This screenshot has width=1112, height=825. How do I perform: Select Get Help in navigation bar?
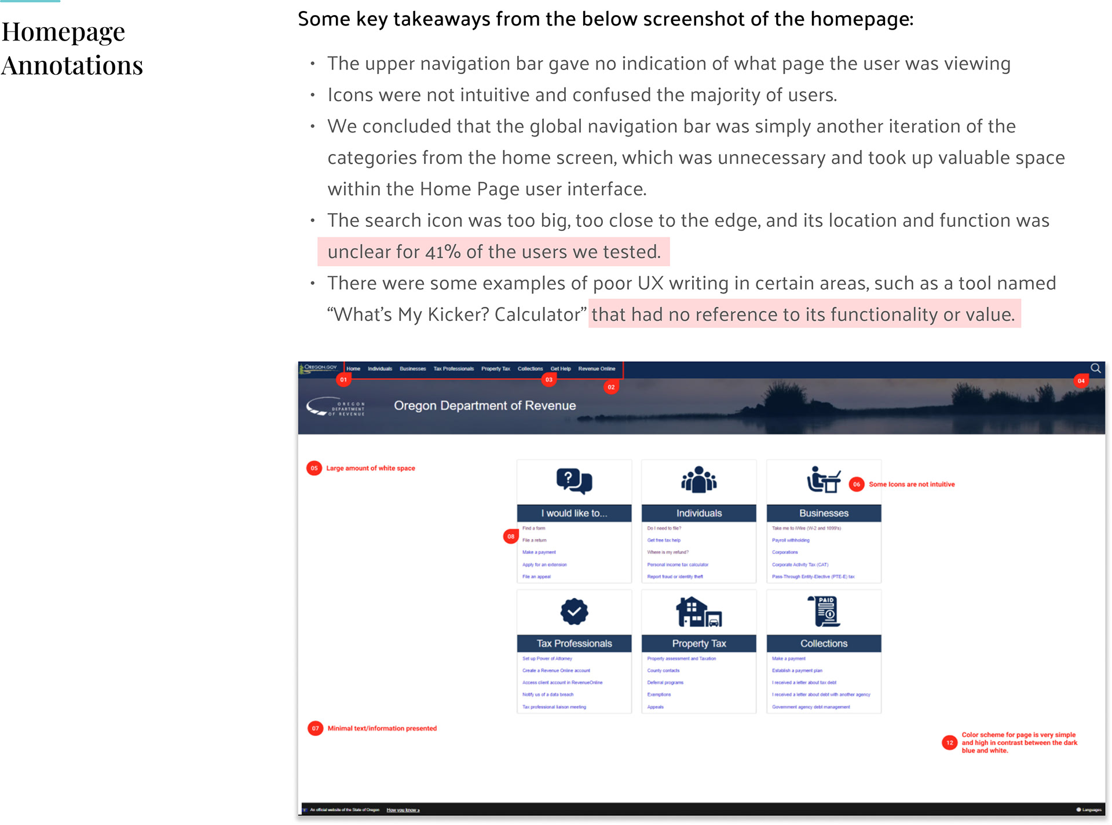coord(560,369)
